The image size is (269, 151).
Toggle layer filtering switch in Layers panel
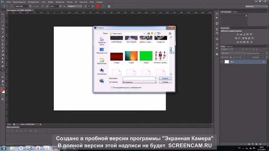(x=267, y=49)
